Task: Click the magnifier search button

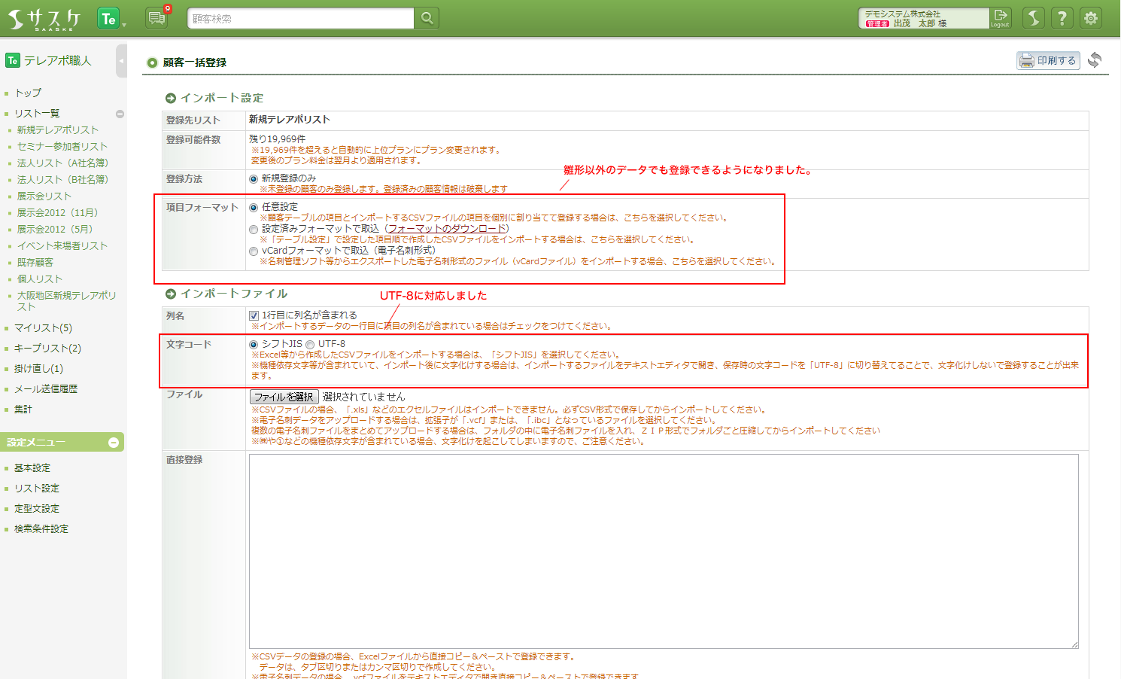Action: tap(427, 18)
